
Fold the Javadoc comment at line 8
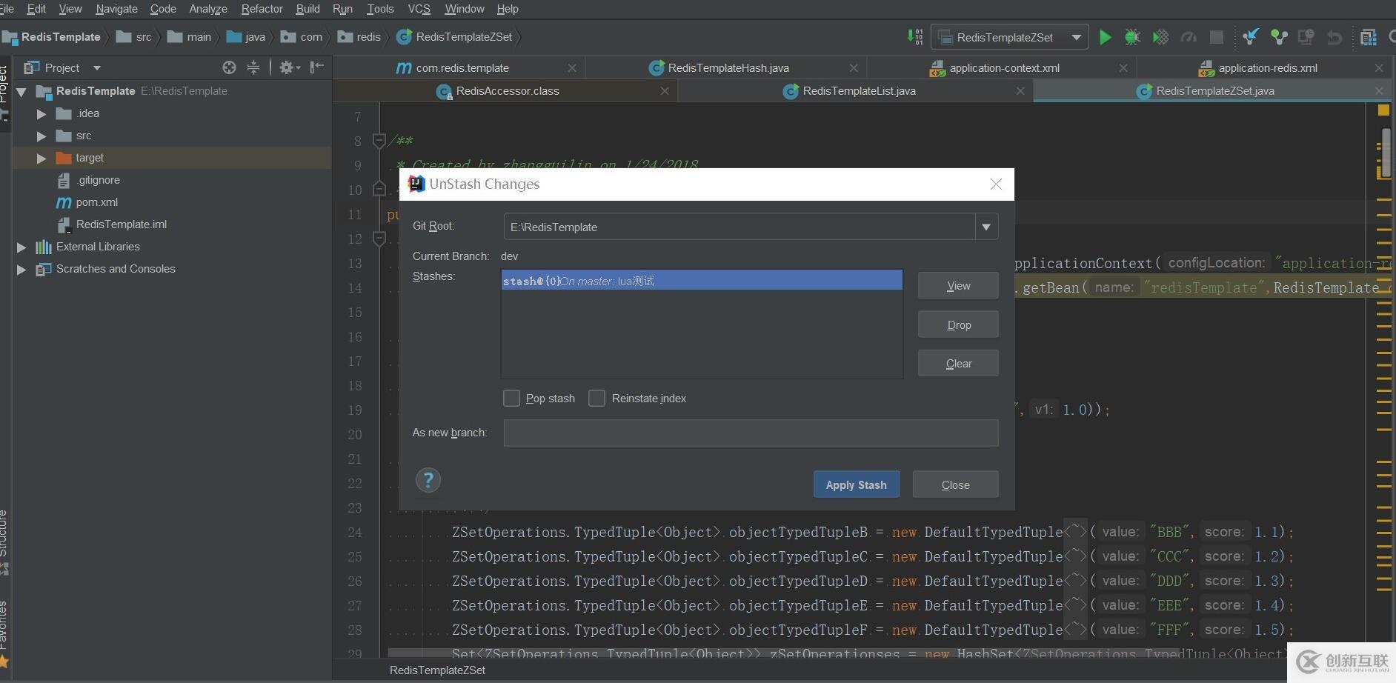click(x=379, y=140)
